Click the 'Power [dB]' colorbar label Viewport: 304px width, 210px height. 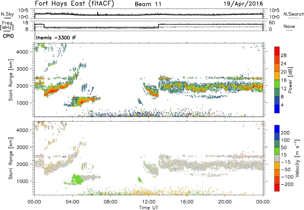click(290, 80)
